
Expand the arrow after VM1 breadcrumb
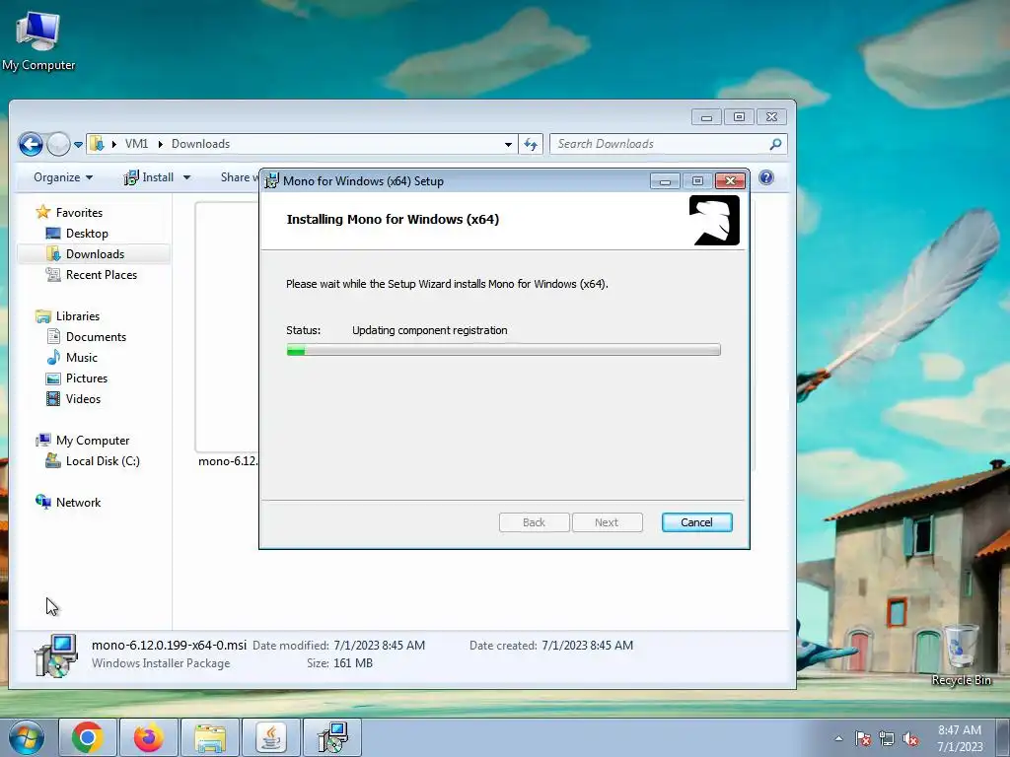click(161, 144)
